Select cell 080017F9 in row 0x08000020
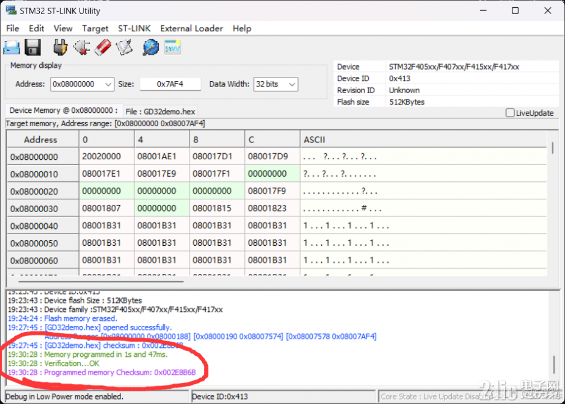 coord(272,191)
